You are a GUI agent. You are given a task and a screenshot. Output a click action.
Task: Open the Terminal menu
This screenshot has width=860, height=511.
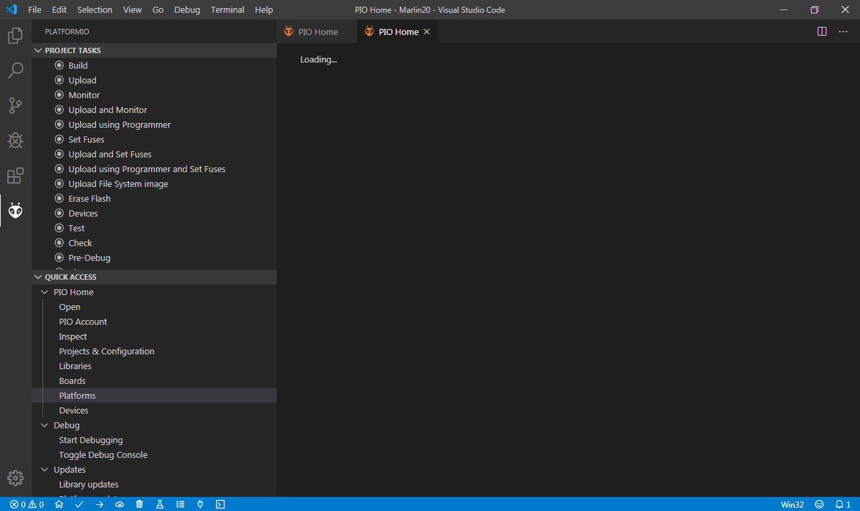pyautogui.click(x=228, y=10)
